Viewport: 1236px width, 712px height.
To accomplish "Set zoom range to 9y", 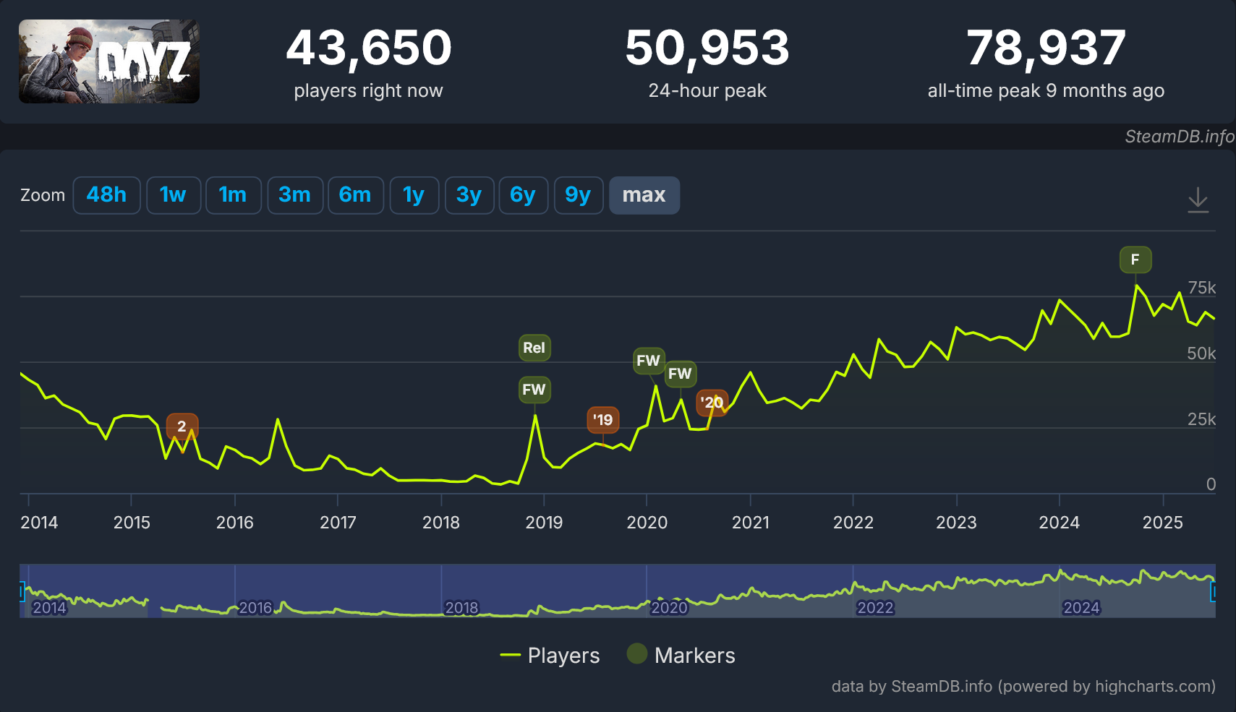I will pos(578,195).
